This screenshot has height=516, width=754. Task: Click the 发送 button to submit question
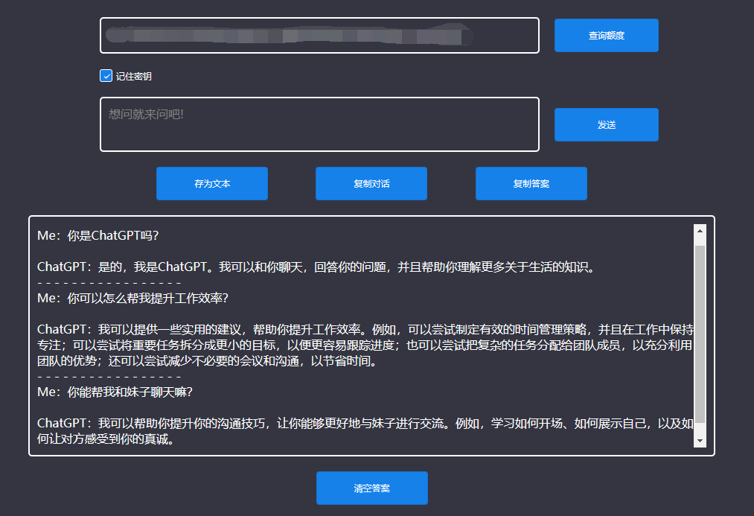(606, 124)
